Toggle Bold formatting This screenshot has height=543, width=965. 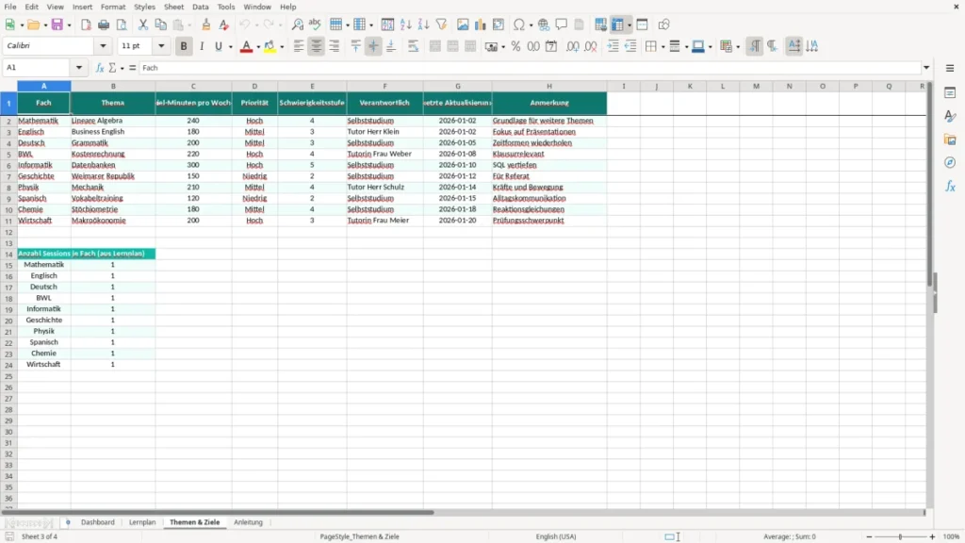click(184, 46)
